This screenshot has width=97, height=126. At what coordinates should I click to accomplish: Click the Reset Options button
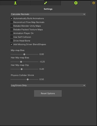(x=48, y=93)
